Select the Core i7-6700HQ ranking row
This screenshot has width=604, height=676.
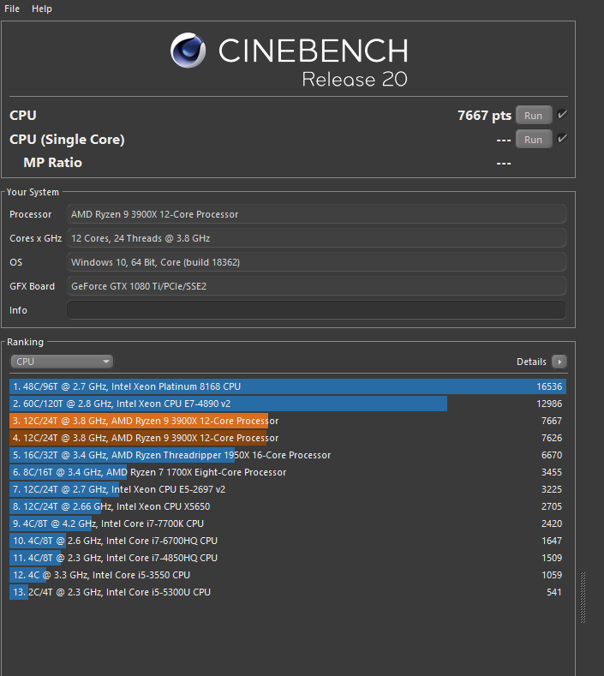pyautogui.click(x=288, y=541)
